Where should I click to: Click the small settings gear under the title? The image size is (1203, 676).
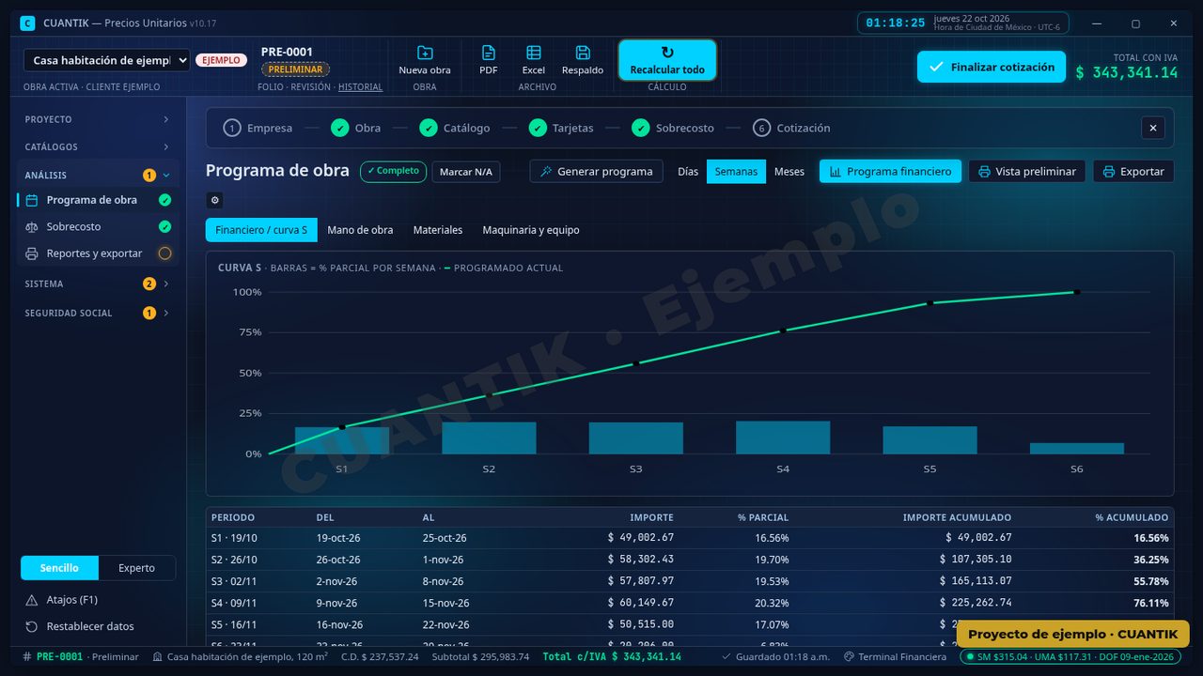pyautogui.click(x=214, y=200)
